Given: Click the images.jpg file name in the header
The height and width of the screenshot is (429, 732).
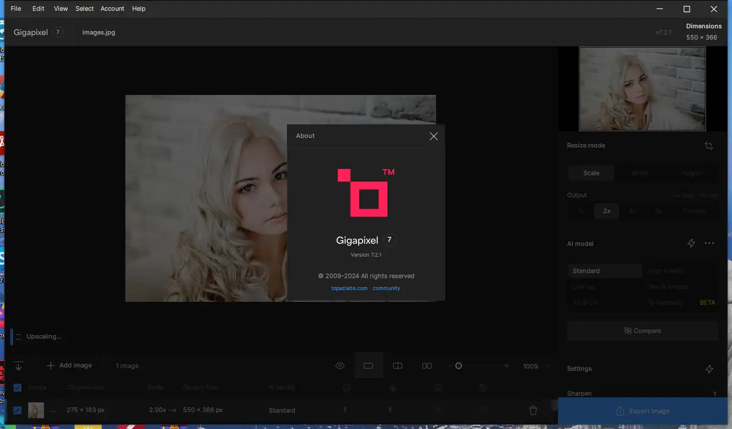Looking at the screenshot, I should coord(99,32).
